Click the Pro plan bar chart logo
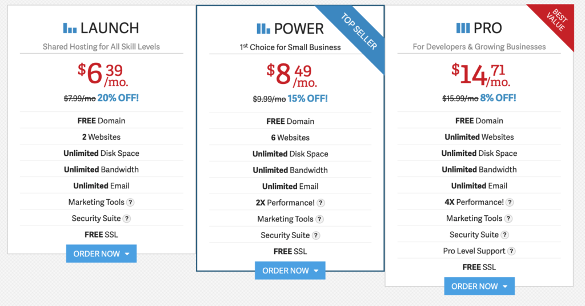 (463, 28)
